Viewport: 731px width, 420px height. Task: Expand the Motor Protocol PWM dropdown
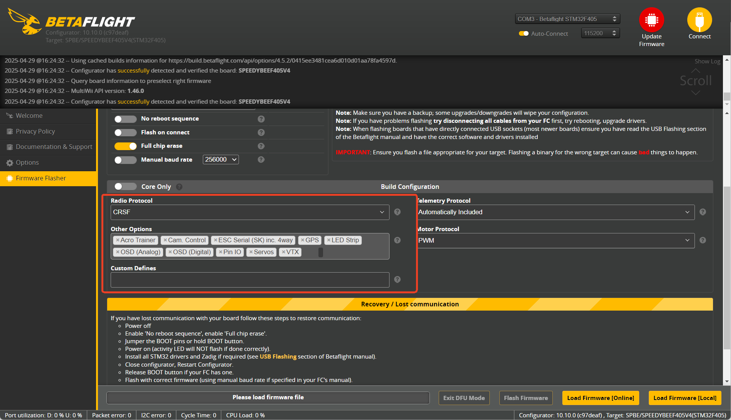[556, 240]
